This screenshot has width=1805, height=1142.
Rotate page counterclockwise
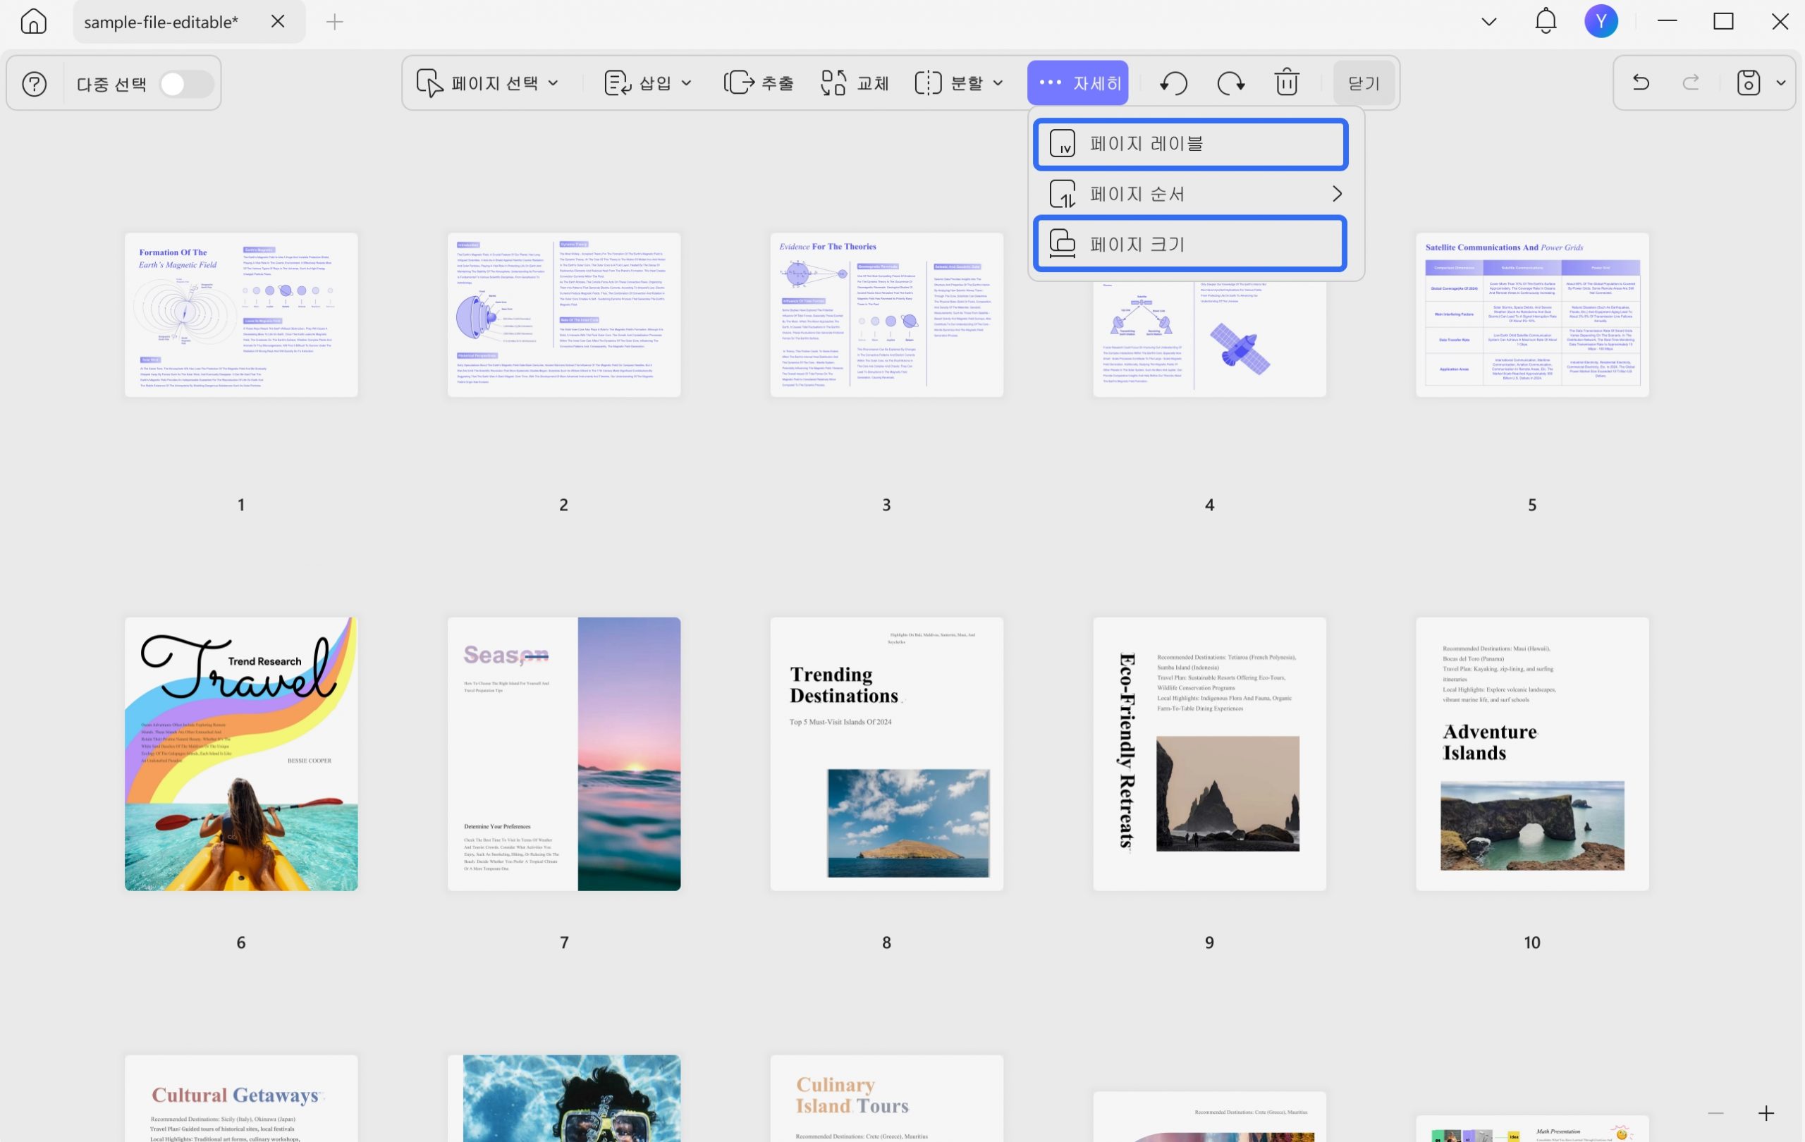(1173, 82)
